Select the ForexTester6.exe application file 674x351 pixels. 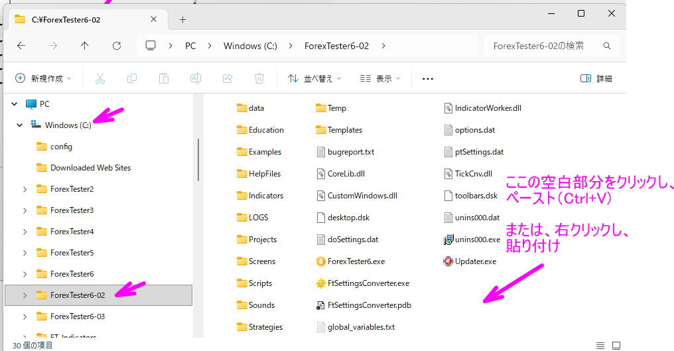(350, 261)
